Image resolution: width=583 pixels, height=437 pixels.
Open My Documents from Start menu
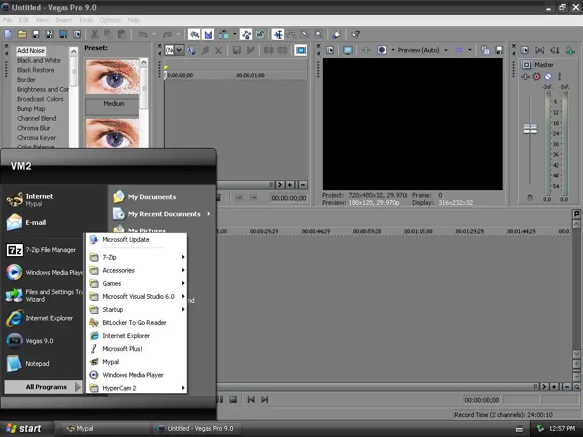(162, 196)
